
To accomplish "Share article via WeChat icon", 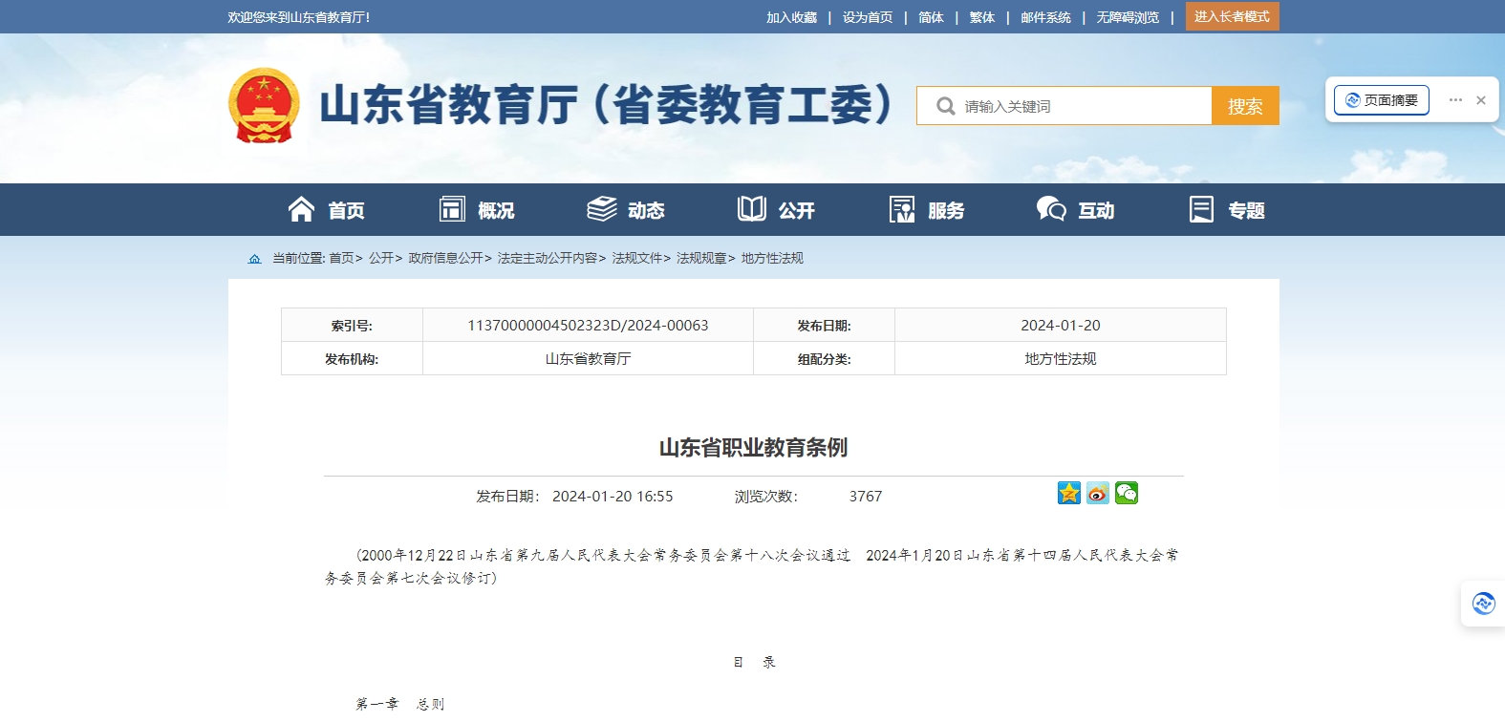I will coord(1127,493).
